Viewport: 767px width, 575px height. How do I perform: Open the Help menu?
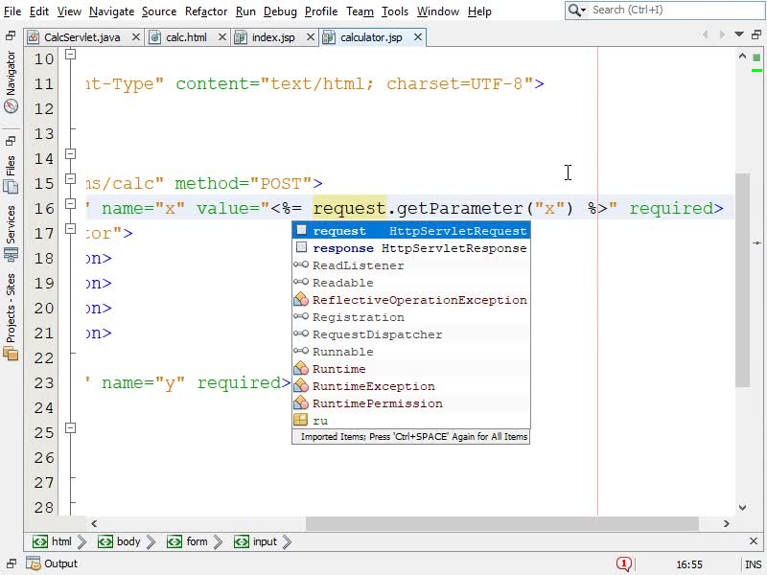[x=479, y=11]
